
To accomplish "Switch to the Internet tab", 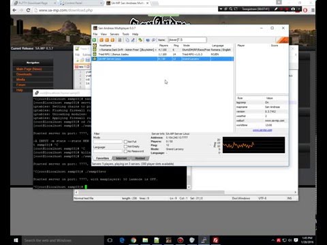I will [121, 158].
